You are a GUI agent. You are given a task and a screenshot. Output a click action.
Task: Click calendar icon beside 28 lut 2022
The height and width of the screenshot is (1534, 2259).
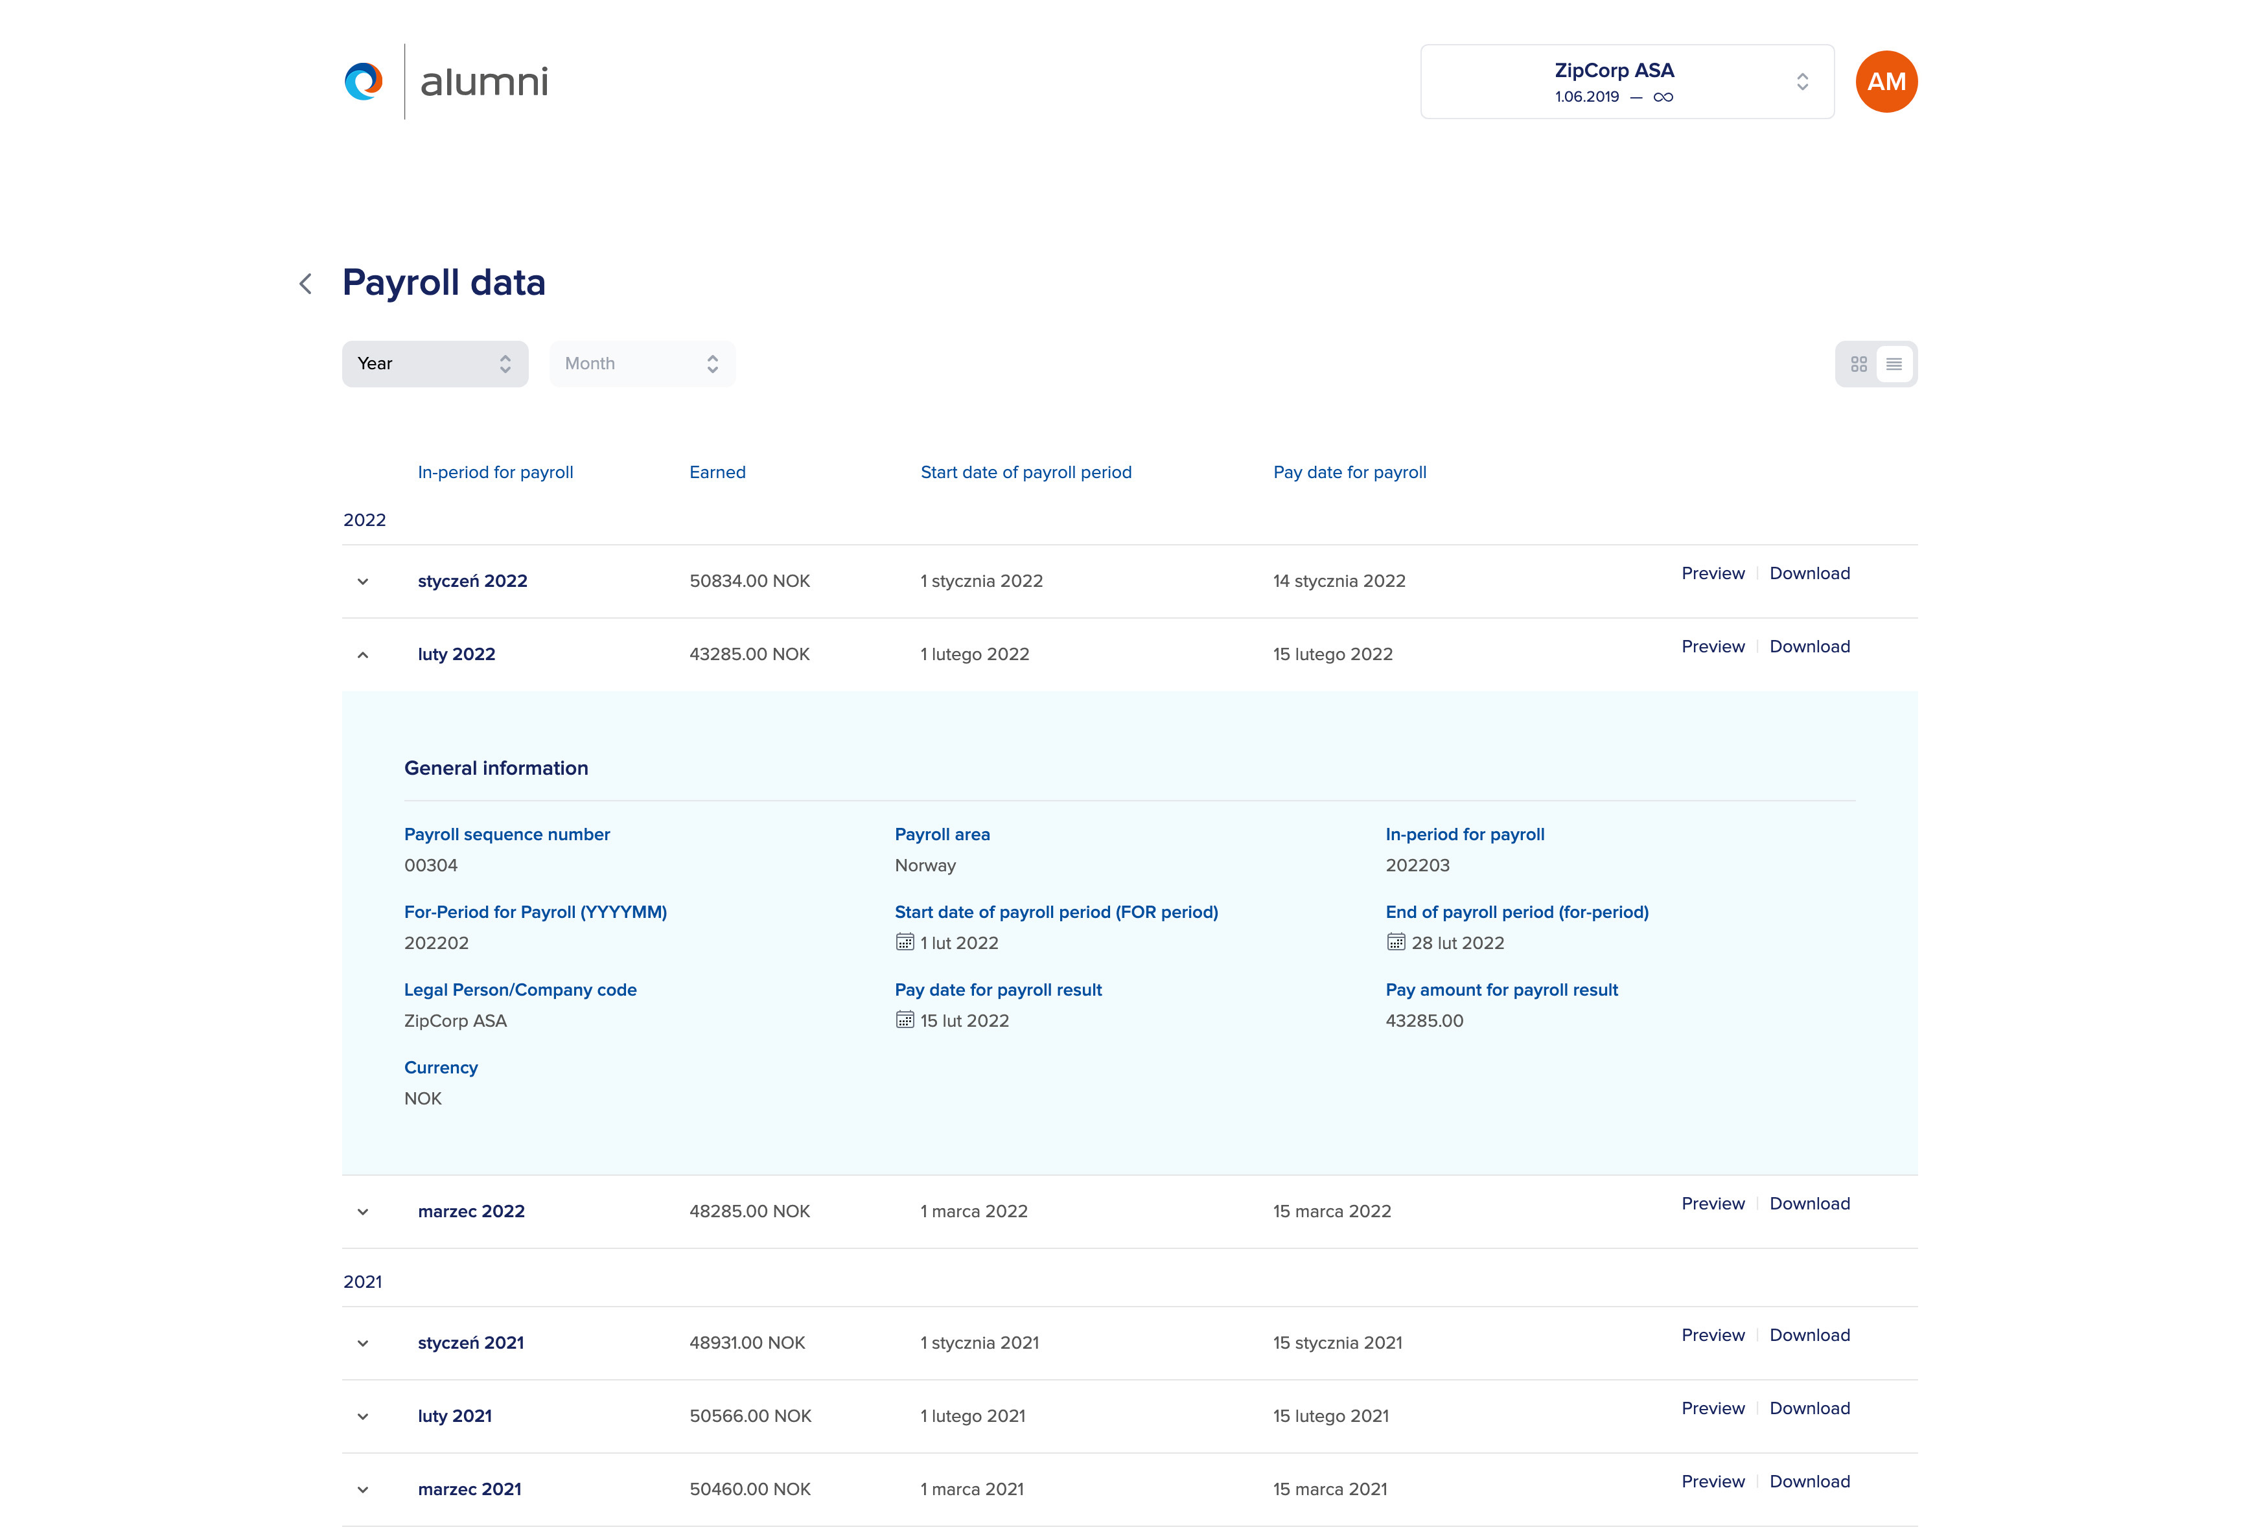tap(1395, 941)
